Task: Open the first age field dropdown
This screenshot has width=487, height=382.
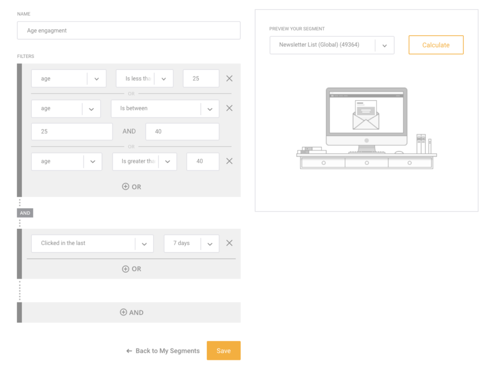Action: pos(96,78)
